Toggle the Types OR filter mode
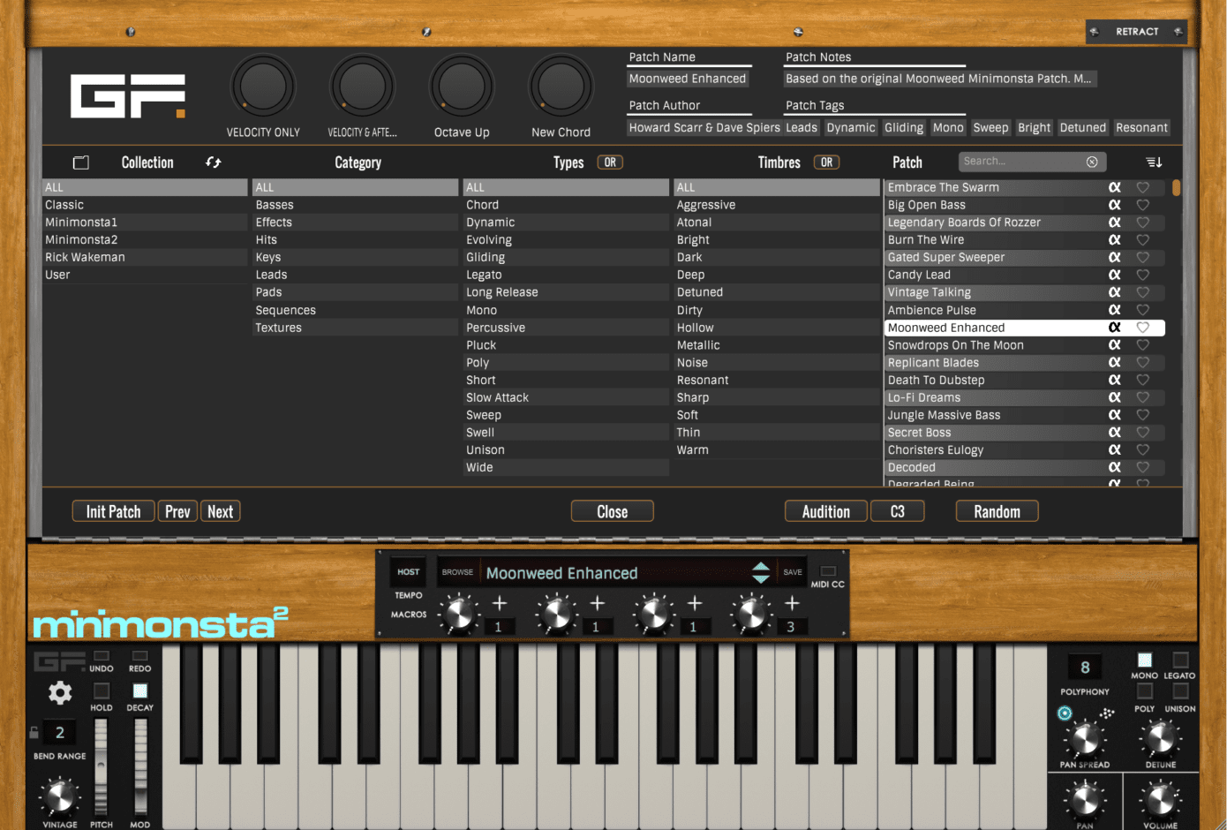1227x830 pixels. pyautogui.click(x=610, y=162)
